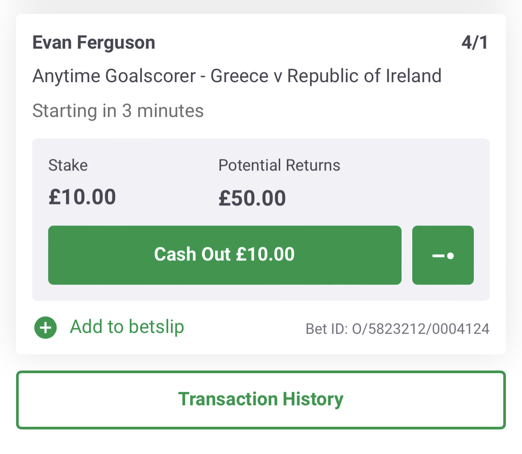Cash out the bet for £10.00
522x454 pixels.
click(x=225, y=255)
